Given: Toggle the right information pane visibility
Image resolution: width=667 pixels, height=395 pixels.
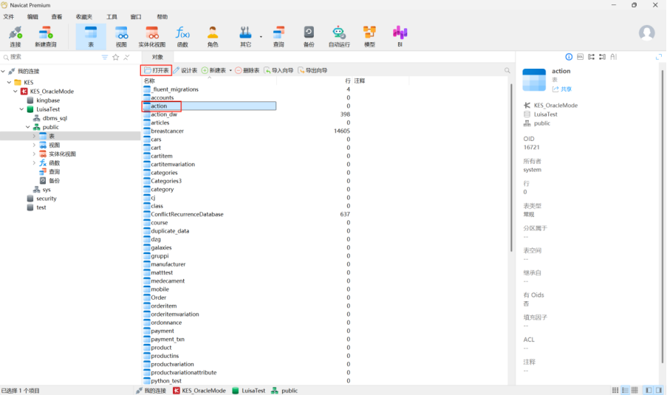Looking at the screenshot, I should tap(659, 390).
